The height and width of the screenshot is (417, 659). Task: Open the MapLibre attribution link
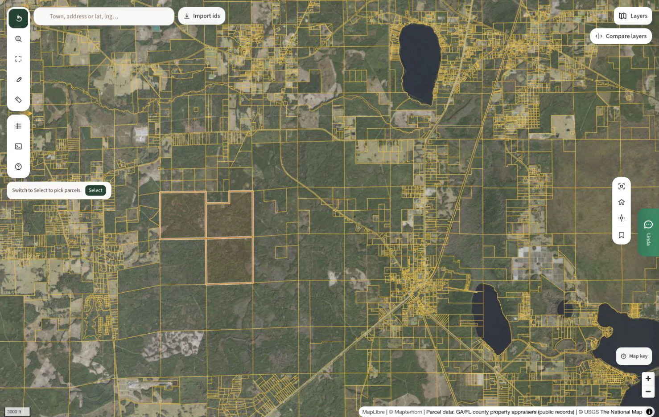pos(373,412)
